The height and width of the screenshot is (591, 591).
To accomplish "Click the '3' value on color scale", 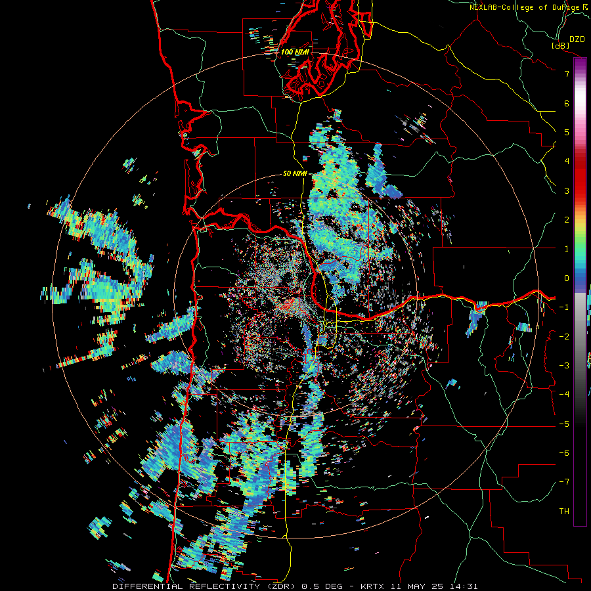I will (x=567, y=190).
